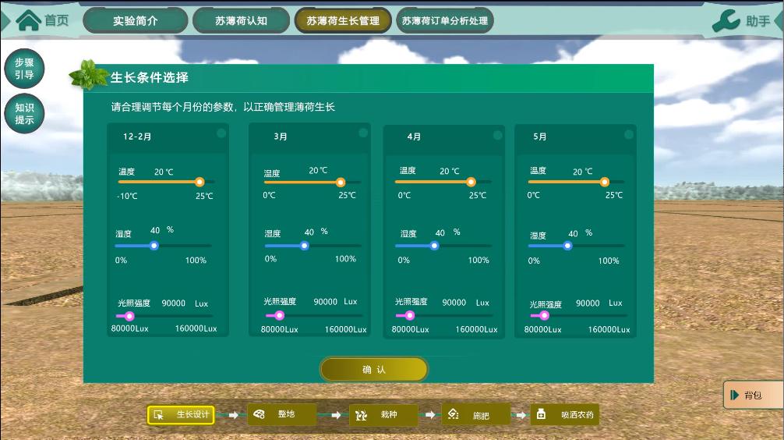Go to the 首页 home icon

[29, 20]
